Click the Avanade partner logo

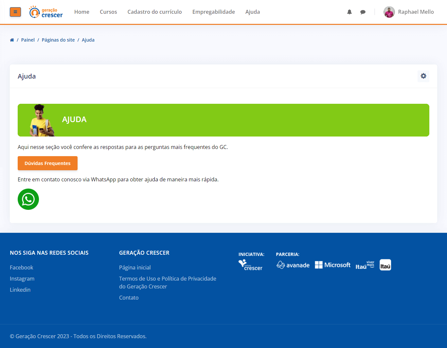pos(293,265)
